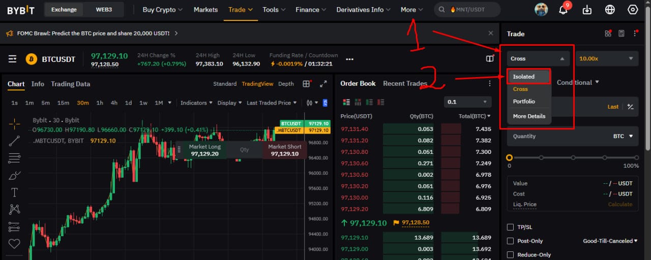Open the 10.00x leverage dropdown
Image resolution: width=651 pixels, height=260 pixels.
(x=608, y=58)
